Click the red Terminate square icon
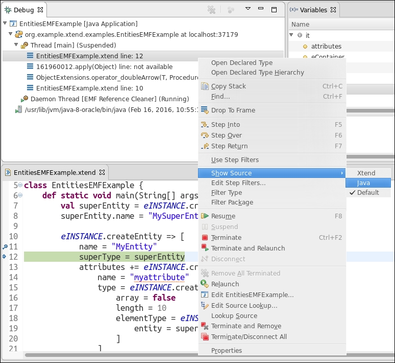This screenshot has height=363, width=395. (x=205, y=238)
